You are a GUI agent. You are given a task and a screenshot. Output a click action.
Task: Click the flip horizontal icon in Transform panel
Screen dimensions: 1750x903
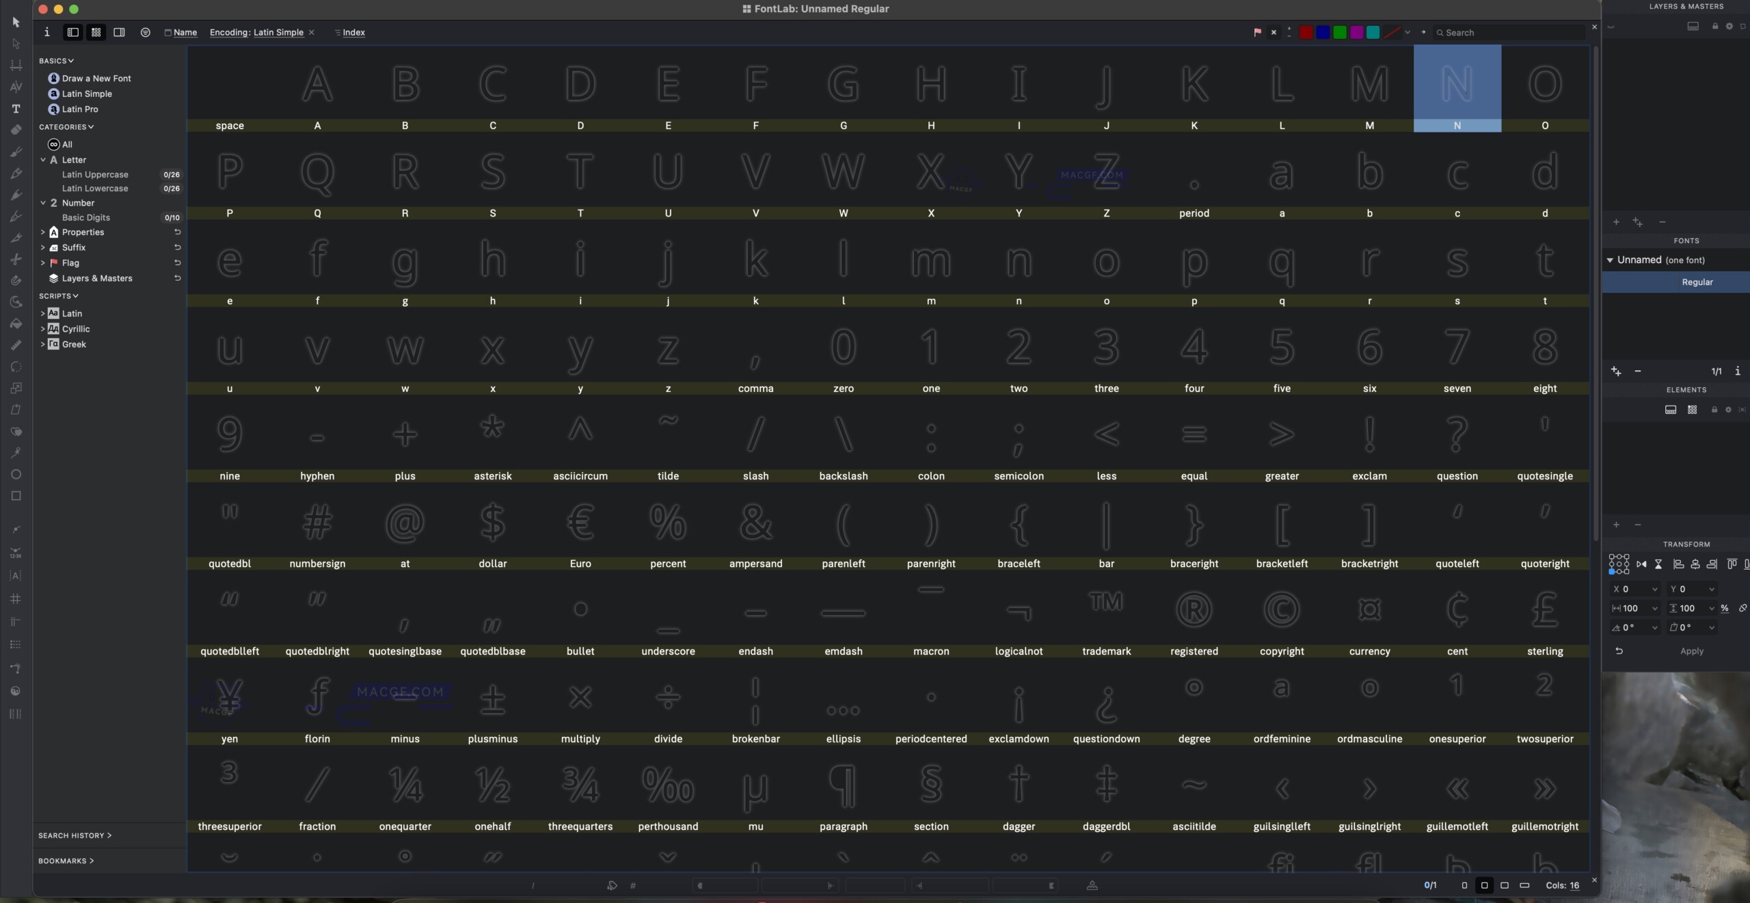click(x=1643, y=565)
